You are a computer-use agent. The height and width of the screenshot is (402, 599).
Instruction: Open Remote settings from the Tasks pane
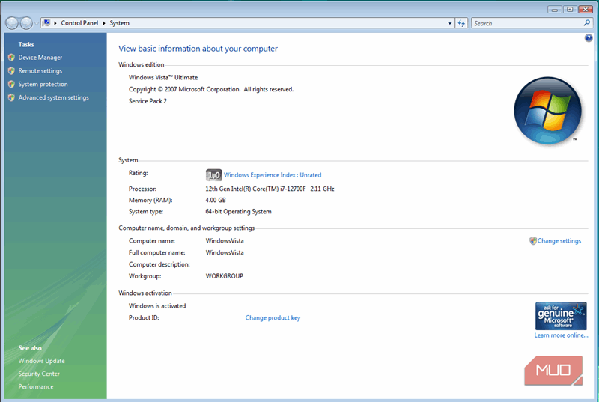[40, 71]
